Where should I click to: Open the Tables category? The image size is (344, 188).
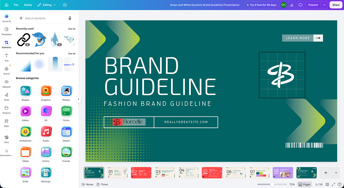[x=26, y=154]
